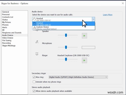This screenshot has height=95, width=126.
Task: Select Personal in the options list
Action: click(x=6, y=14)
